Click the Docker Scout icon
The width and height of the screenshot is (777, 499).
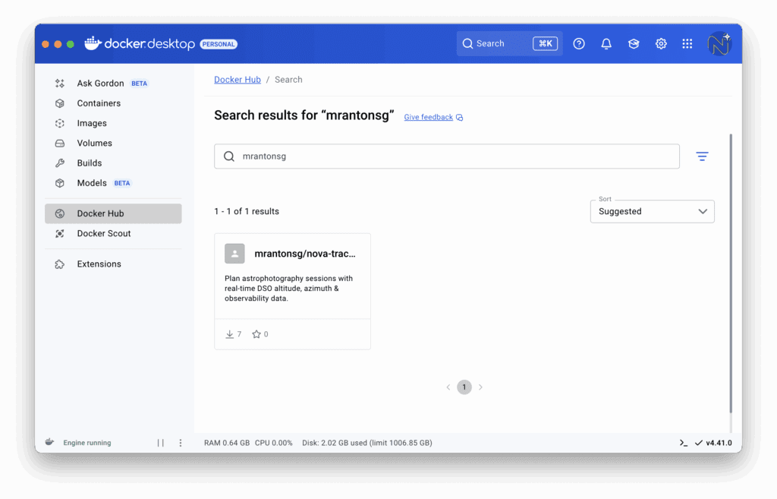click(59, 234)
